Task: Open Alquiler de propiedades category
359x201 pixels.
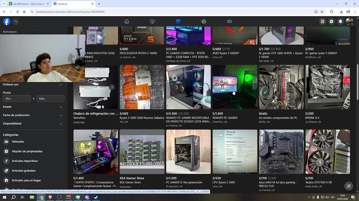Action: [x=34, y=151]
